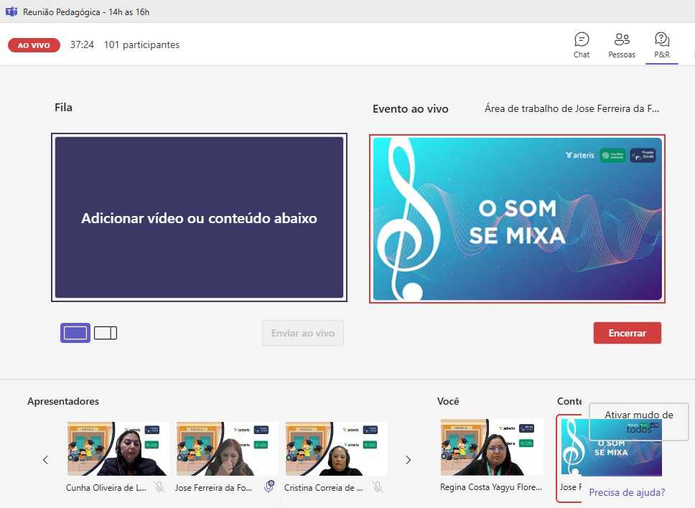
Task: Toggle Cunha Oliveira's muted microphone icon
Action: (159, 487)
